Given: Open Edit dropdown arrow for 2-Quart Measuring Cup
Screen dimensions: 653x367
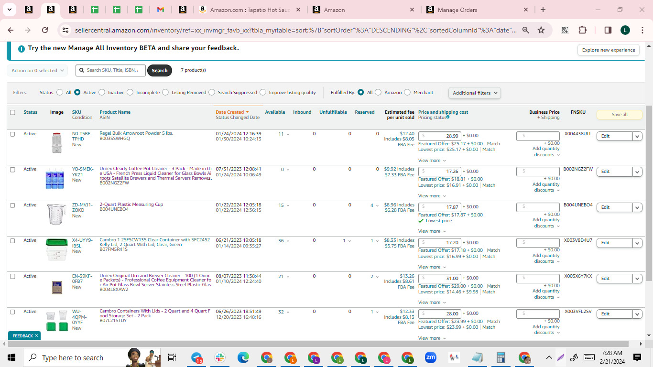Looking at the screenshot, I should (x=637, y=207).
